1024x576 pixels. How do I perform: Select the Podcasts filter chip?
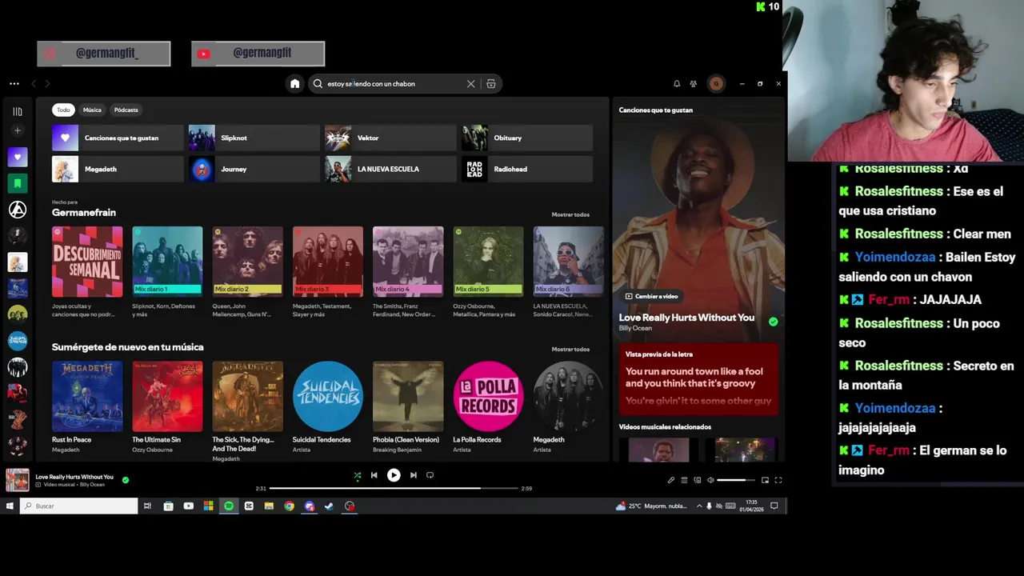126,110
